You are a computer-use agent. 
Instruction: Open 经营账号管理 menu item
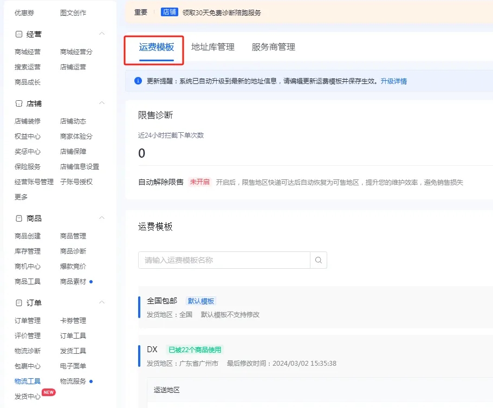[x=34, y=182]
